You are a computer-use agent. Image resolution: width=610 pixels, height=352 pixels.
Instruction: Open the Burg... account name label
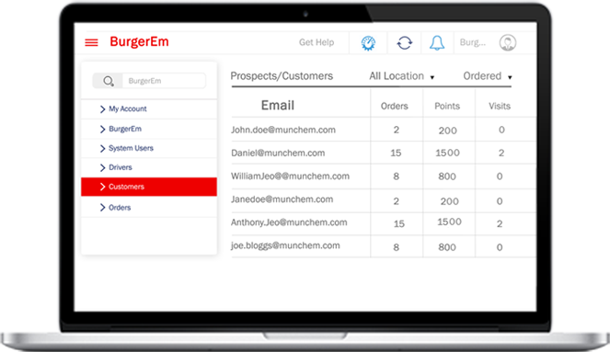(x=473, y=42)
